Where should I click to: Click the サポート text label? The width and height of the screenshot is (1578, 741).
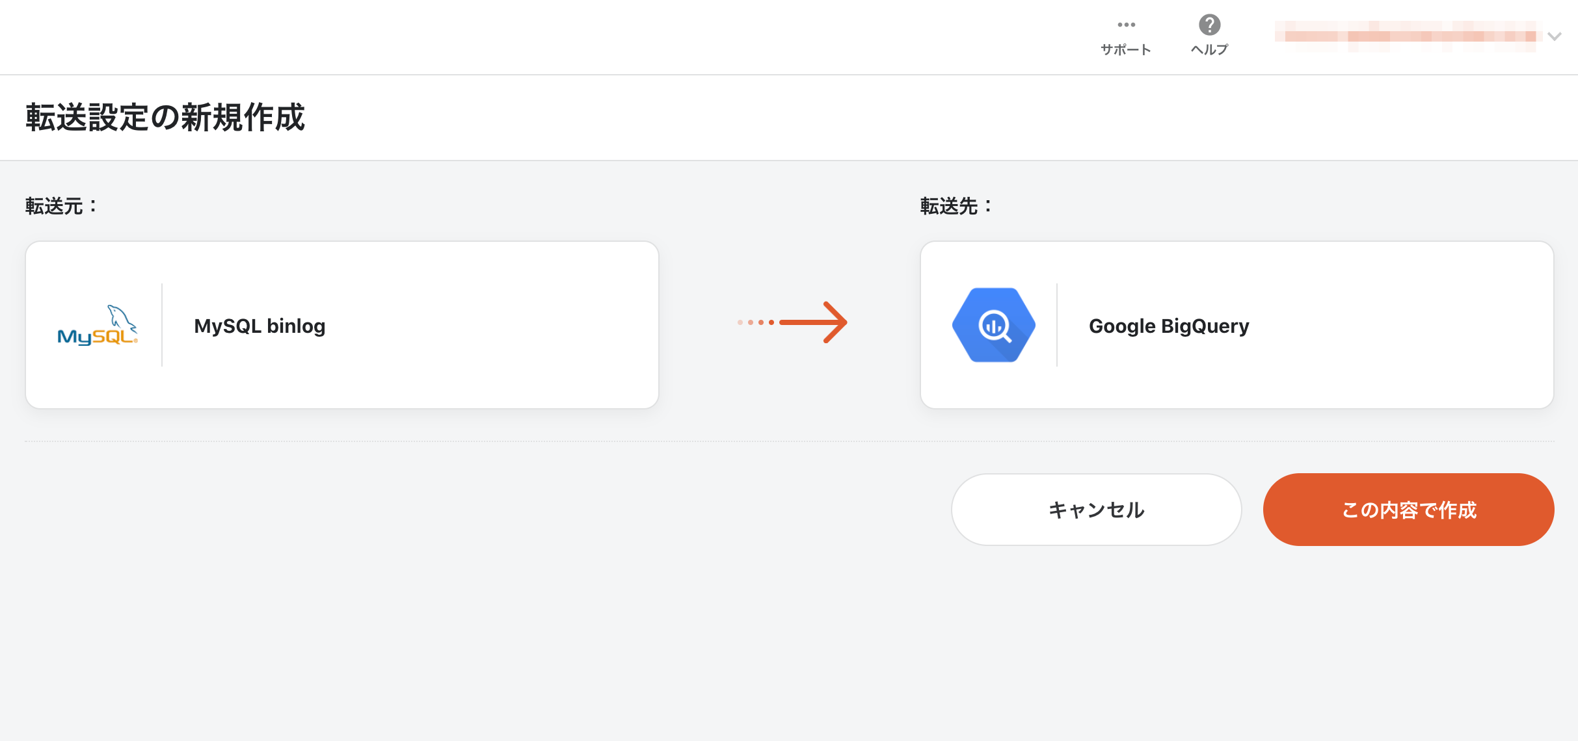tap(1126, 49)
